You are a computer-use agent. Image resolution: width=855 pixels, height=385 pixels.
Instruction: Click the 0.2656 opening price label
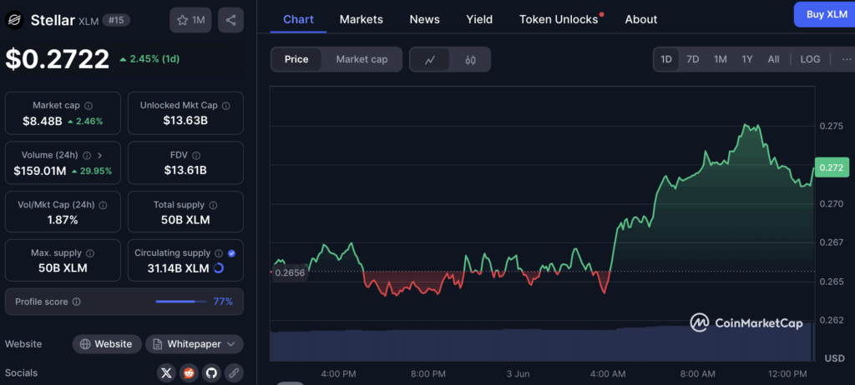(x=289, y=273)
